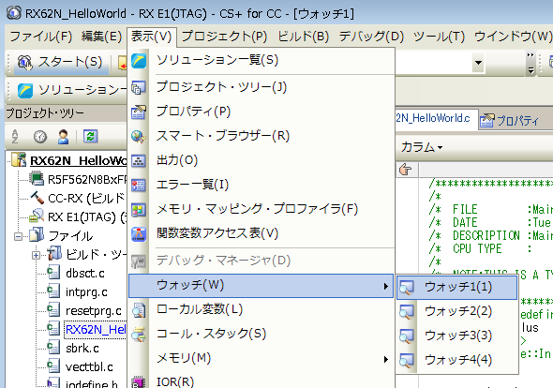
Task: Close the open 表示(V) menu
Action: click(x=151, y=37)
